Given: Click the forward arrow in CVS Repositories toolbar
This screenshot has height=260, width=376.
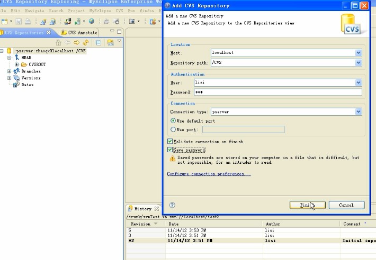Looking at the screenshot, I should coord(76,43).
